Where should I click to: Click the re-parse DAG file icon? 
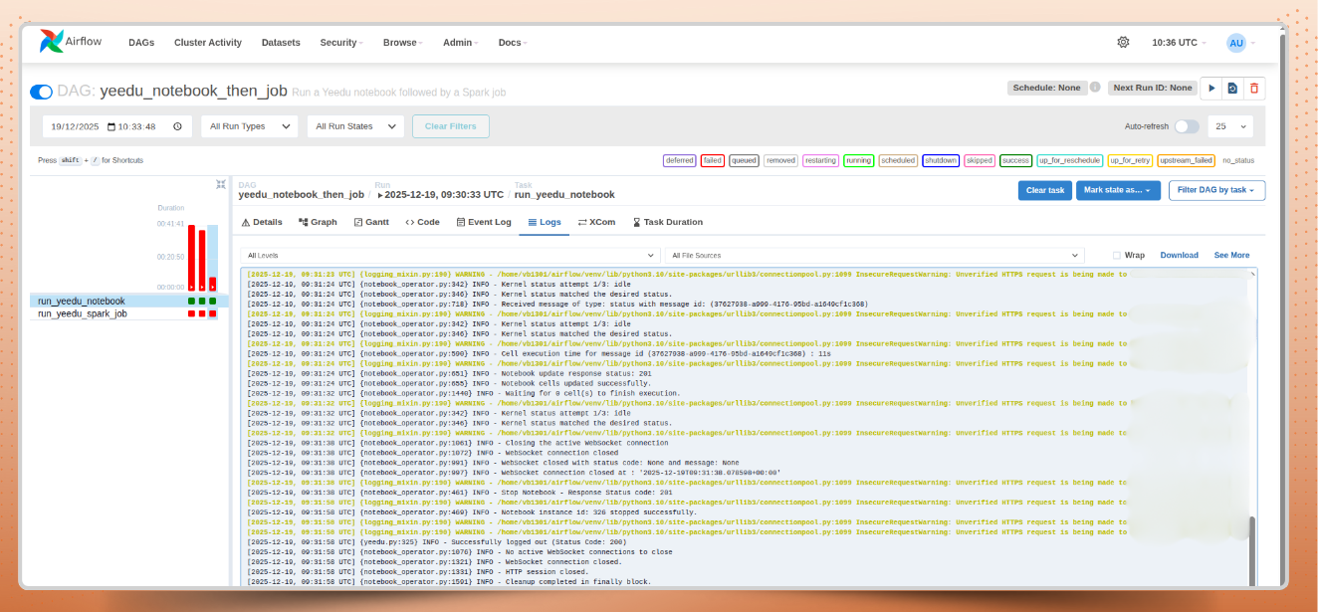pyautogui.click(x=1232, y=88)
